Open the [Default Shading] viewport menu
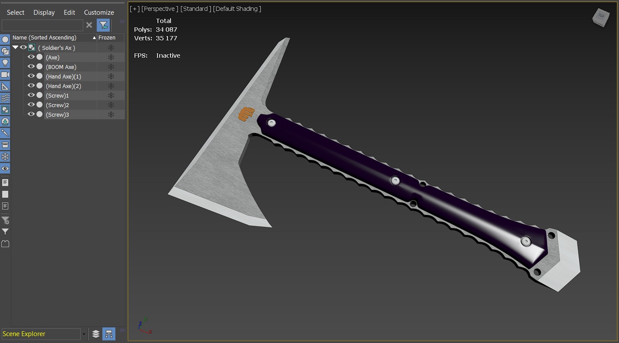 (x=237, y=9)
